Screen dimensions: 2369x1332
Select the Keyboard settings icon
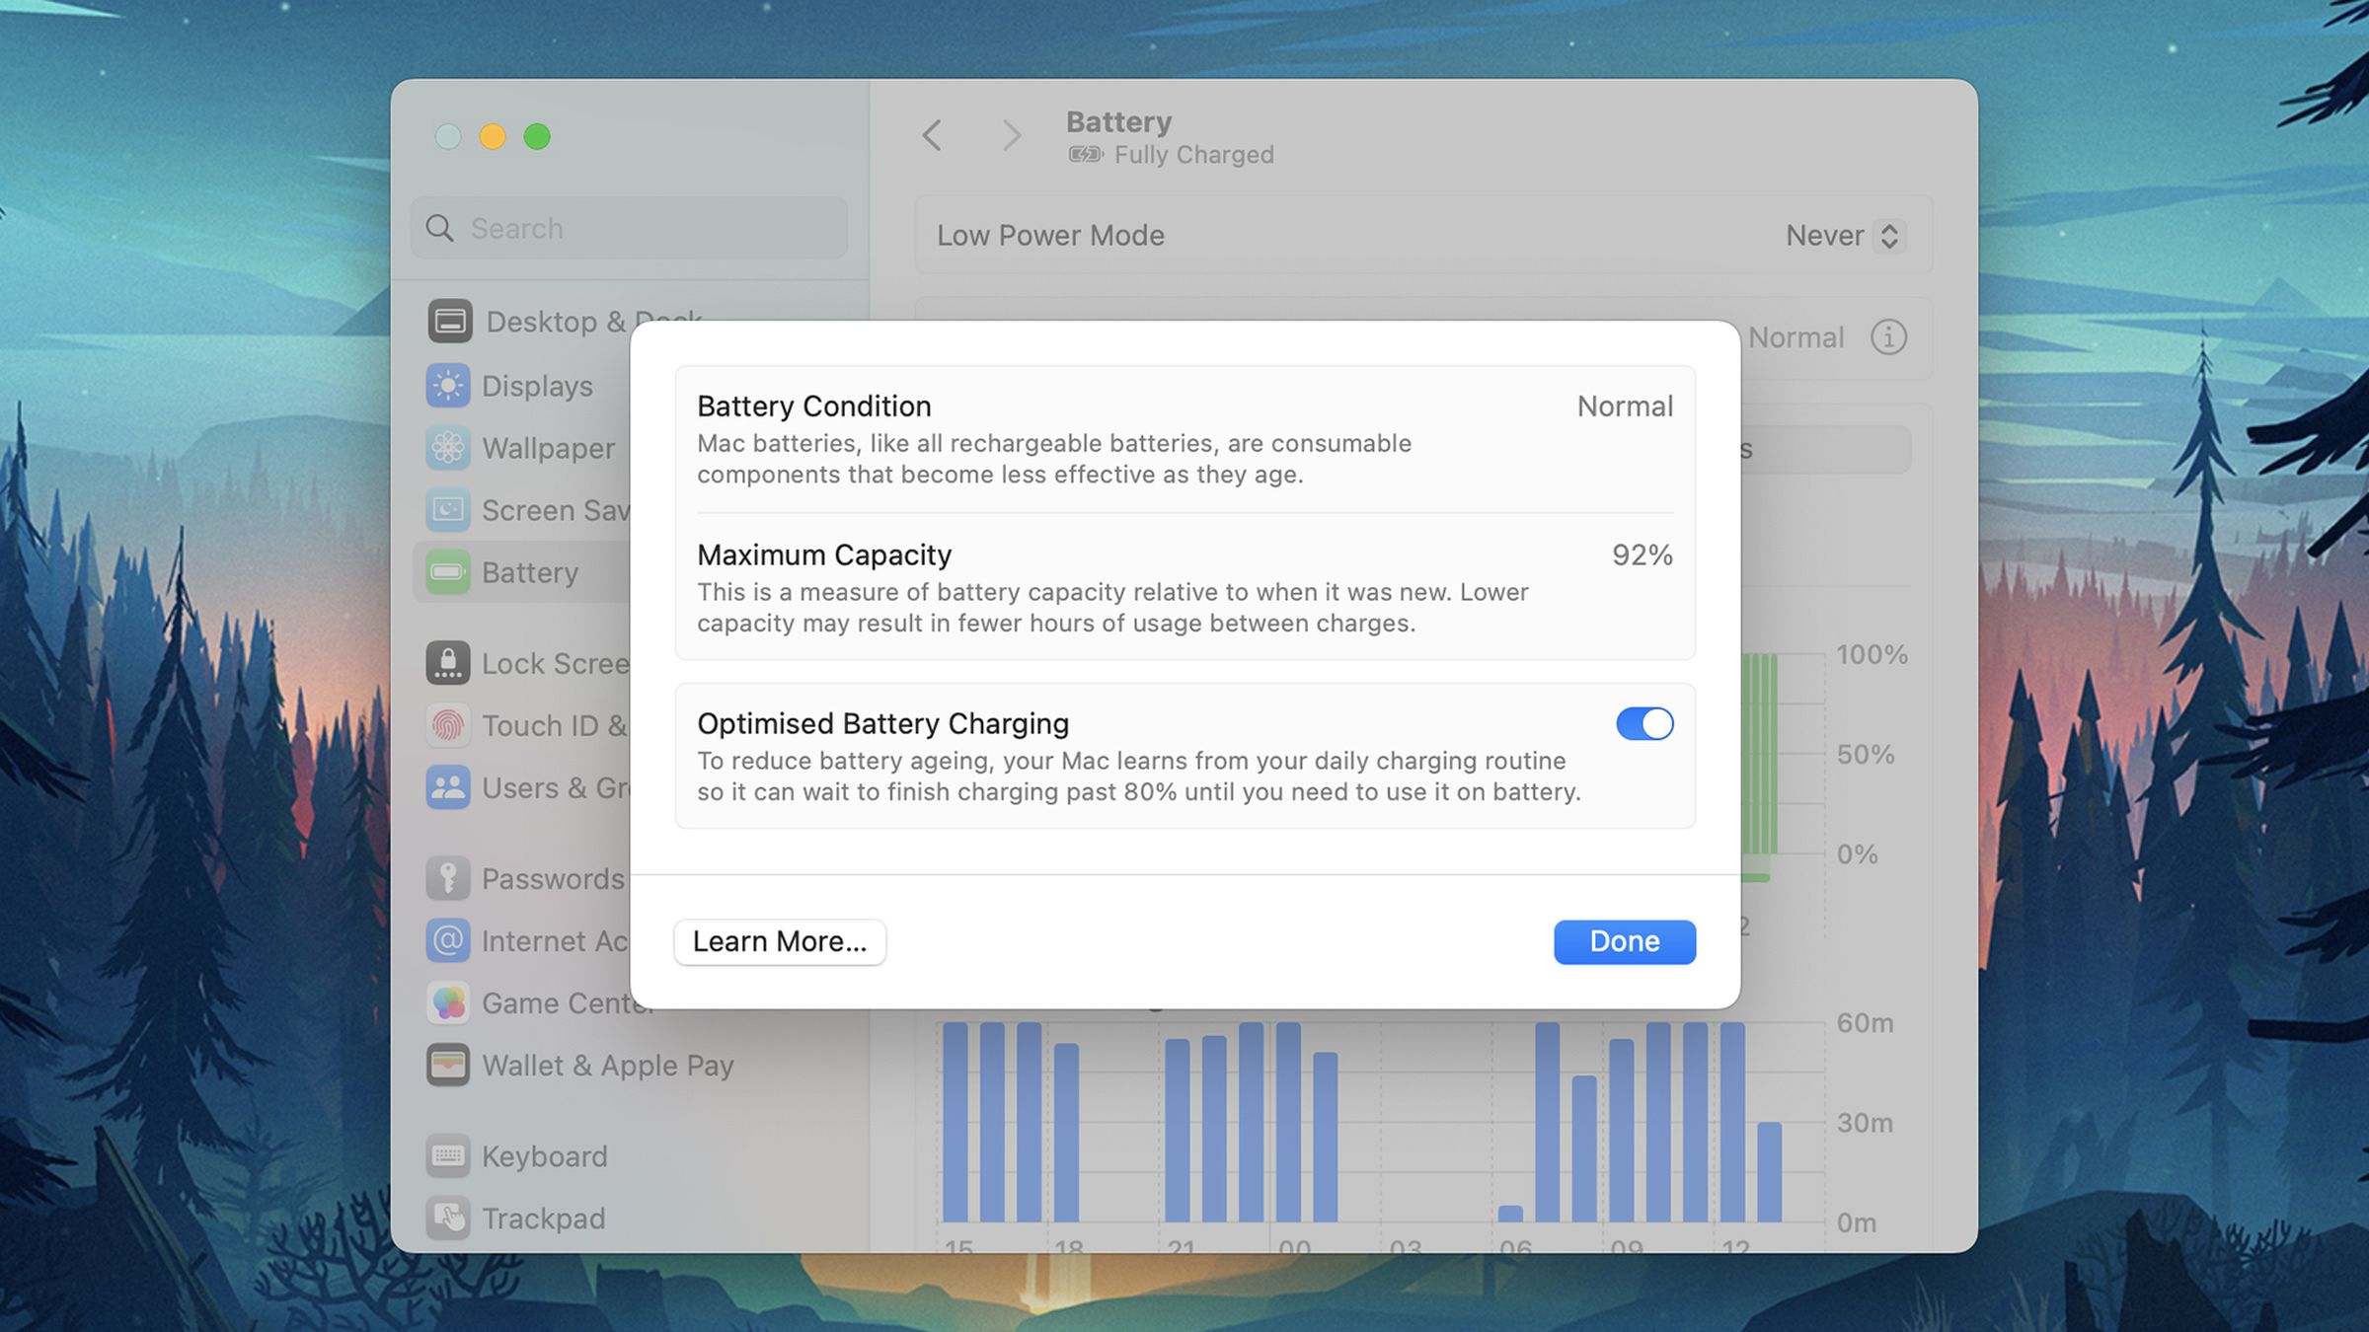449,1155
